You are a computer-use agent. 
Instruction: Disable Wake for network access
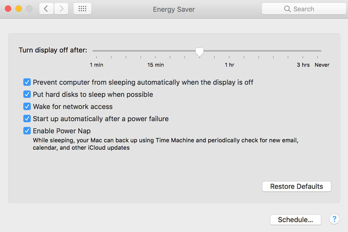pos(27,107)
